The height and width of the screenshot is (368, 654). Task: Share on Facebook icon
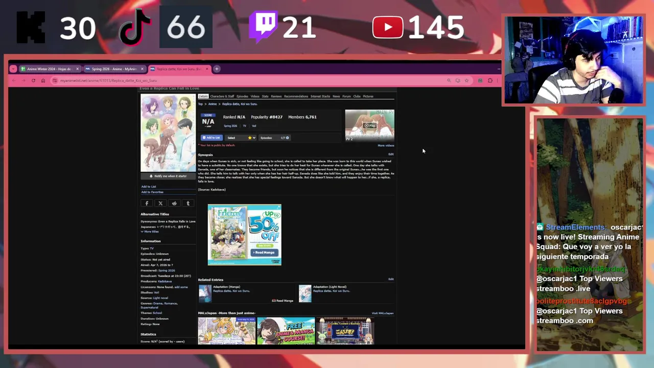[x=147, y=203]
